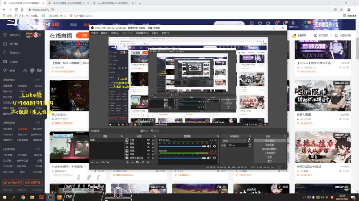This screenshot has height=201, width=359.
Task: Open desktop audio settings gear in mixer
Action: click(x=215, y=158)
